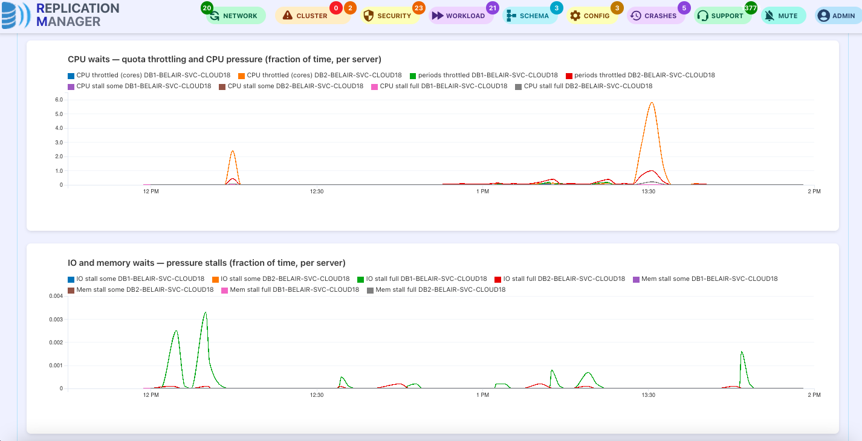Click the Support headset icon
The height and width of the screenshot is (441, 862).
tap(702, 16)
